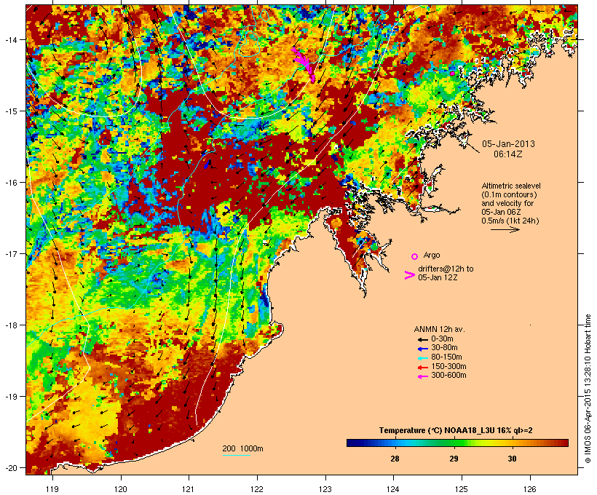Click the '300-600m' depth label

pos(448,376)
